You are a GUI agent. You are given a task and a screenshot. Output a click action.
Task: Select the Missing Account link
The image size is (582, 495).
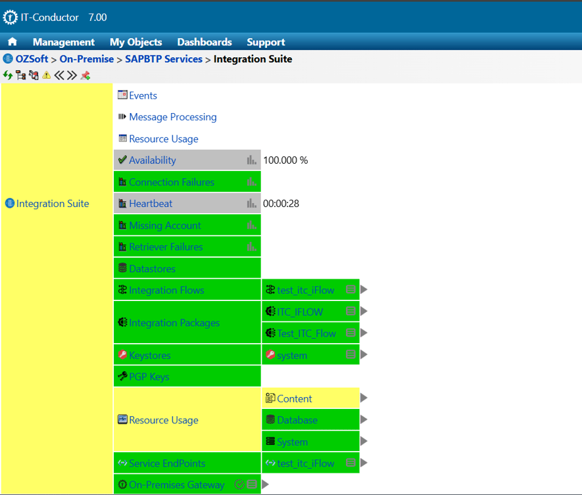tap(165, 225)
